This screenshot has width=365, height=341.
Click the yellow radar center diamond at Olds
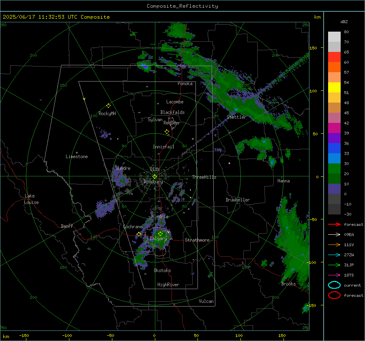point(155,177)
